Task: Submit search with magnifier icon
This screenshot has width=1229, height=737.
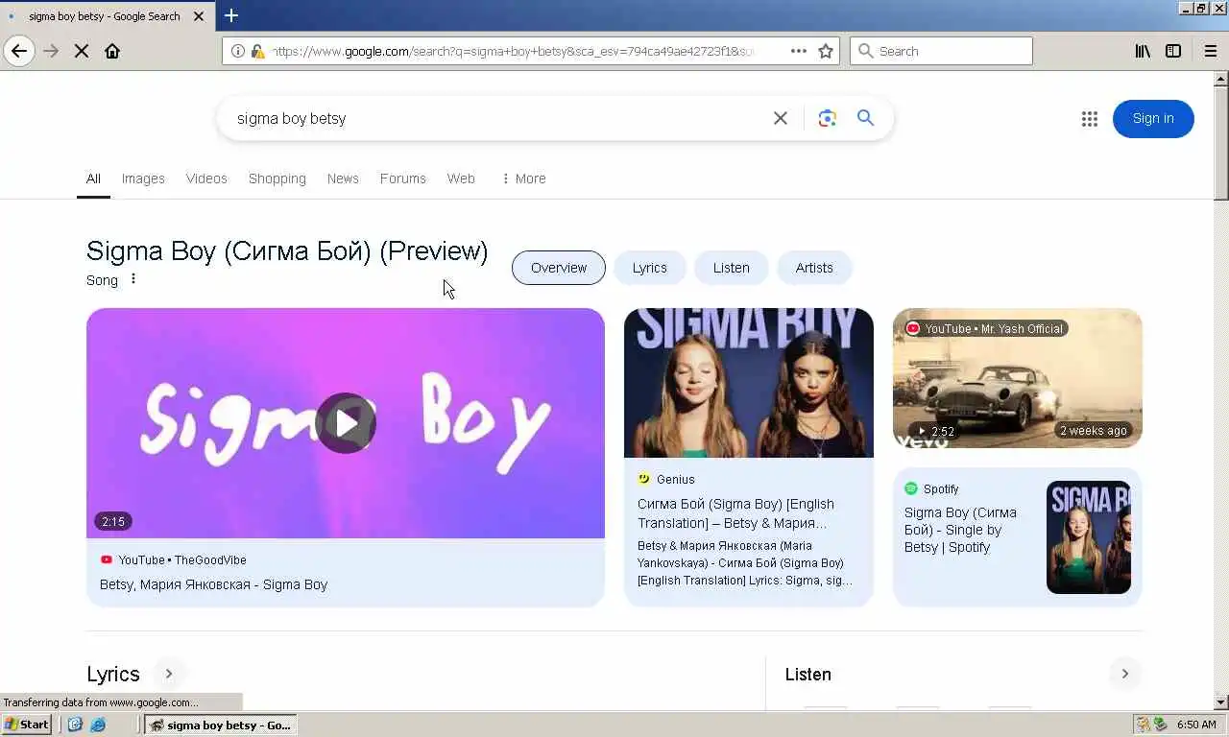Action: (x=865, y=118)
